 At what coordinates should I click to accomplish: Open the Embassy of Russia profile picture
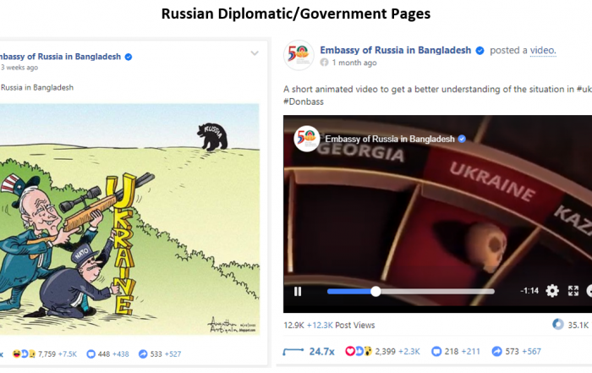[299, 56]
